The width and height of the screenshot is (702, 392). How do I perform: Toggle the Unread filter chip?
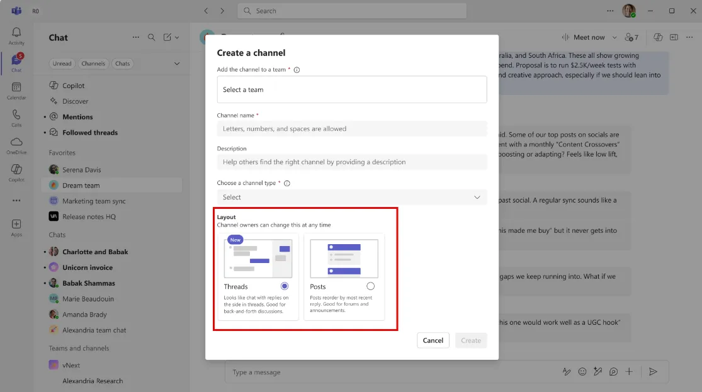coord(62,64)
